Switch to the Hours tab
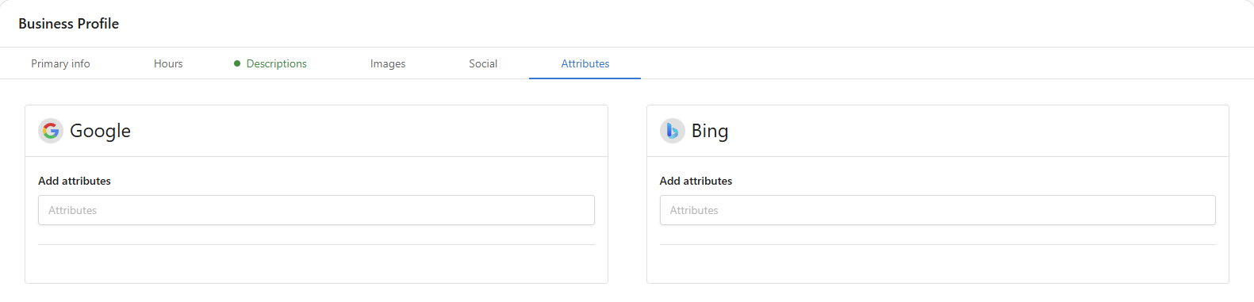The image size is (1254, 302). [168, 63]
